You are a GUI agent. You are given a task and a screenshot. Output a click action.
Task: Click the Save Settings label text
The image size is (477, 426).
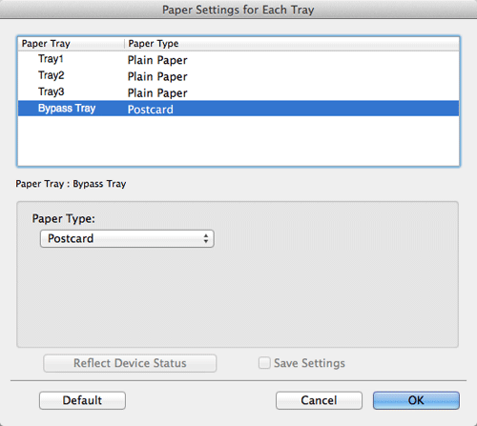tap(309, 363)
